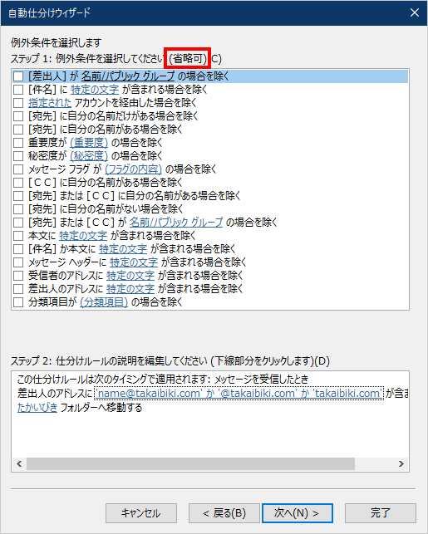Proceed with the 次へ(N) button

click(298, 513)
